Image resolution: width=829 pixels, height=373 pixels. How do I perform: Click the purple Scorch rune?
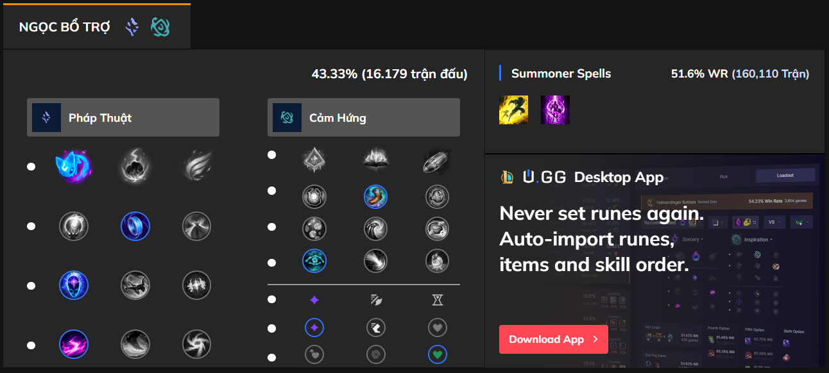[73, 345]
